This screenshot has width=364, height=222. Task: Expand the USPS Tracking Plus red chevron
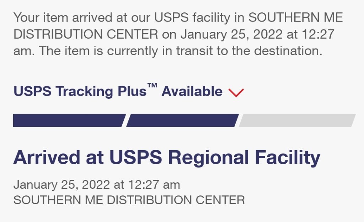tap(236, 92)
